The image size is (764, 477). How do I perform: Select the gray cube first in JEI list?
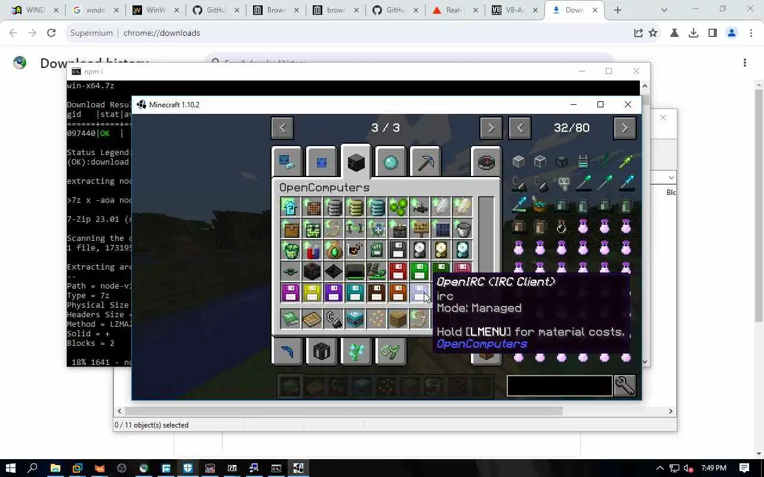click(519, 161)
